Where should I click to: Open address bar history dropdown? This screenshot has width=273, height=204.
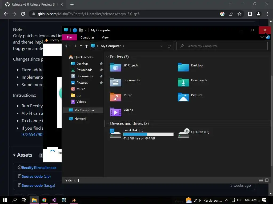pos(161,46)
